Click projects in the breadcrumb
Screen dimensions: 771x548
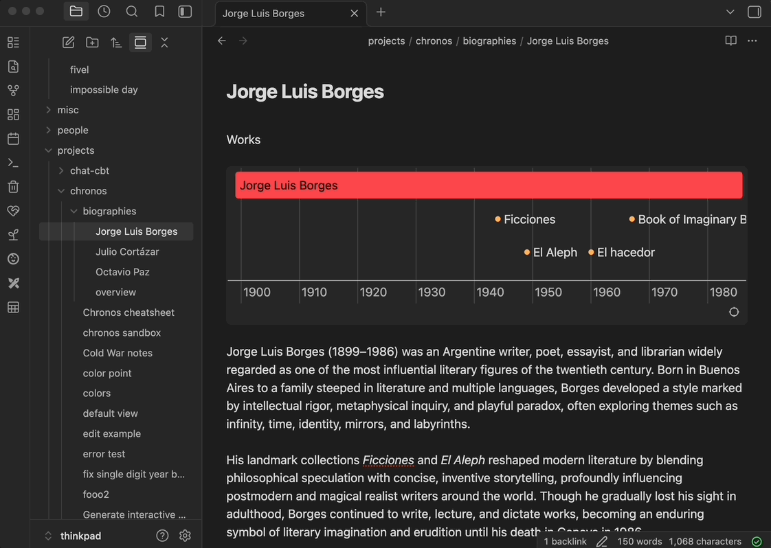[x=386, y=41]
